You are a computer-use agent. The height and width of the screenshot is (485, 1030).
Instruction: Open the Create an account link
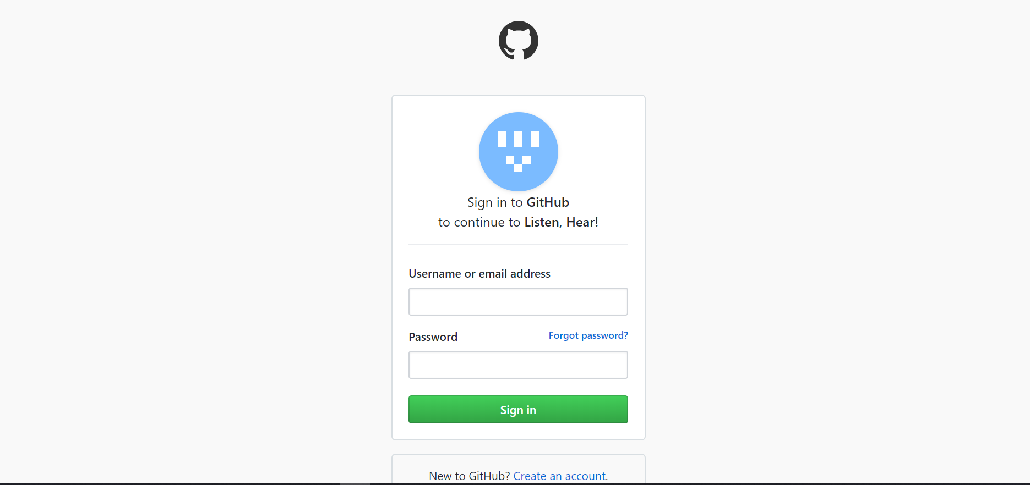560,476
